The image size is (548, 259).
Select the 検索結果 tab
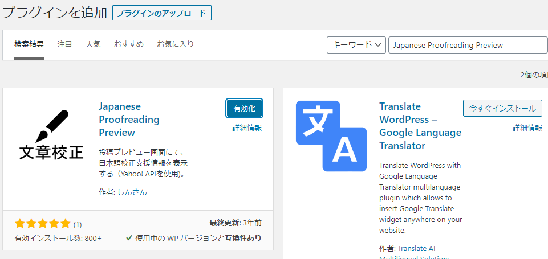[29, 44]
